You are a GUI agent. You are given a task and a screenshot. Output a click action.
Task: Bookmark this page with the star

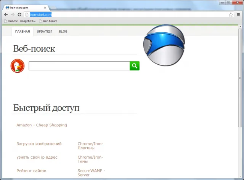click(x=231, y=14)
